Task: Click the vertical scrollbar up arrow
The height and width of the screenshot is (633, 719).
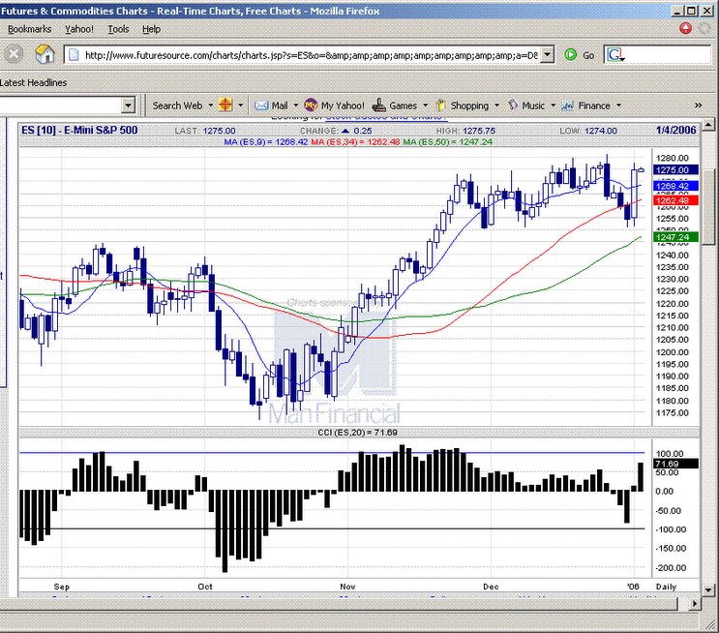Action: [x=708, y=124]
